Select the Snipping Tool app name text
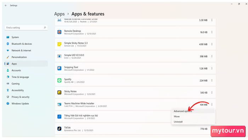Image resolution: width=248 pixels, height=140 pixels. point(71,67)
